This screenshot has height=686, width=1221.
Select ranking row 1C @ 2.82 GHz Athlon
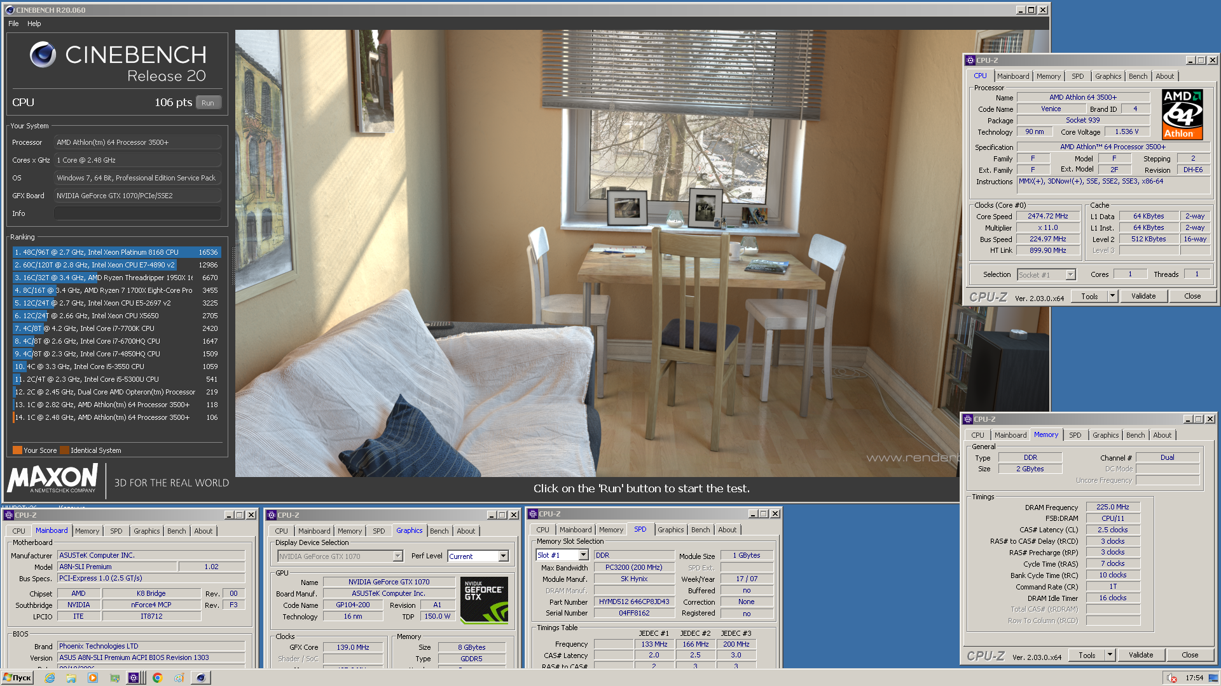116,405
